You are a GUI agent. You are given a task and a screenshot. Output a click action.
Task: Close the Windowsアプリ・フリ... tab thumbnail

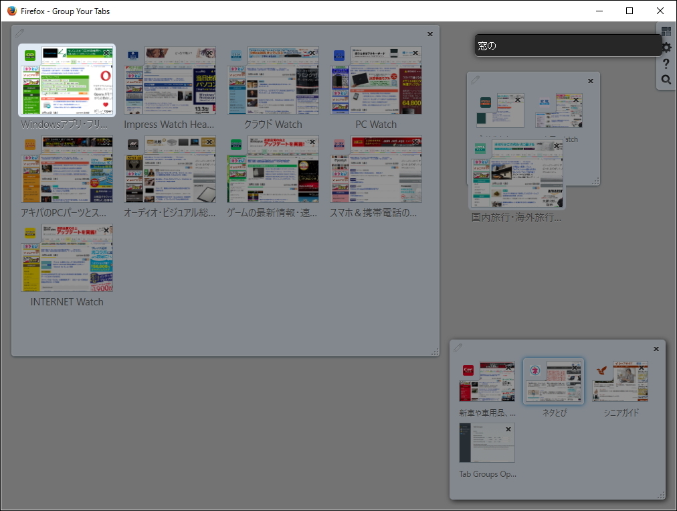click(106, 53)
